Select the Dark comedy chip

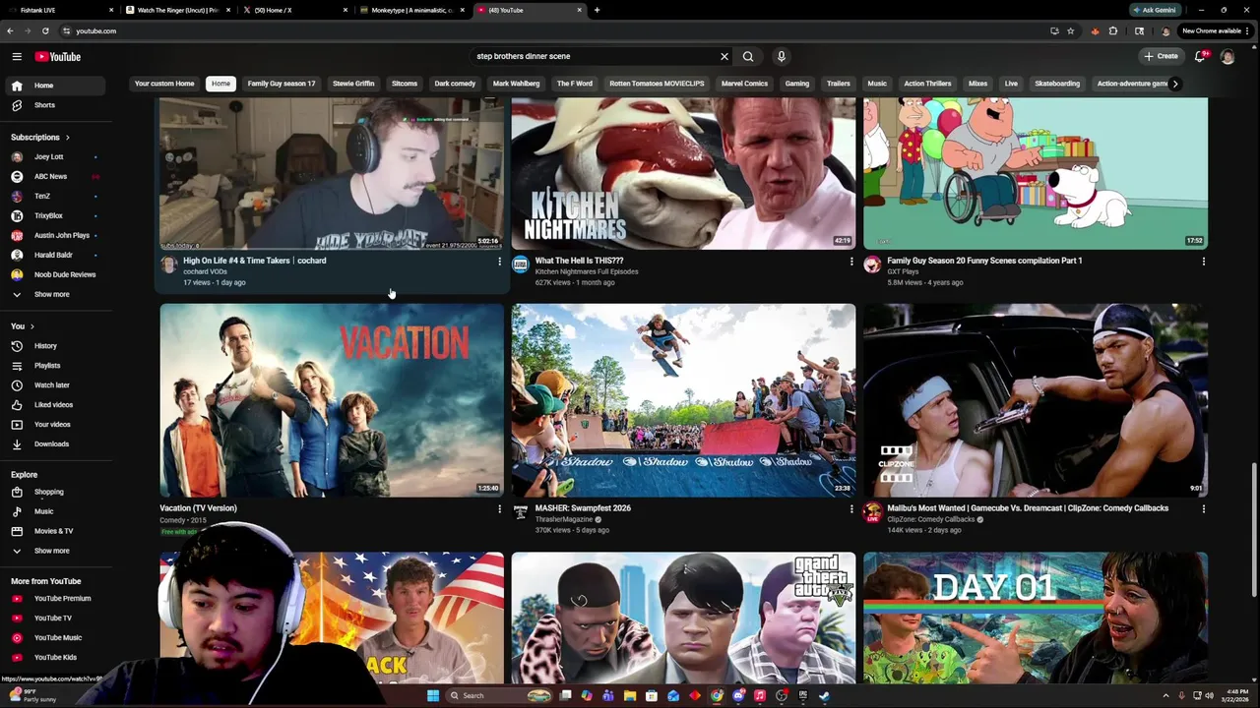455,84
